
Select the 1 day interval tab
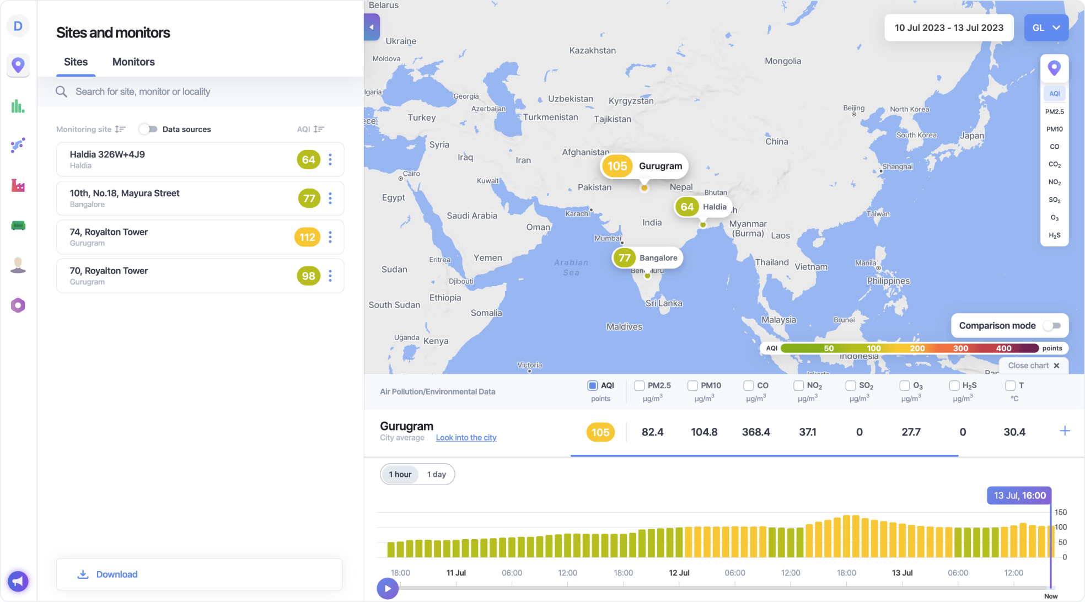click(x=436, y=474)
